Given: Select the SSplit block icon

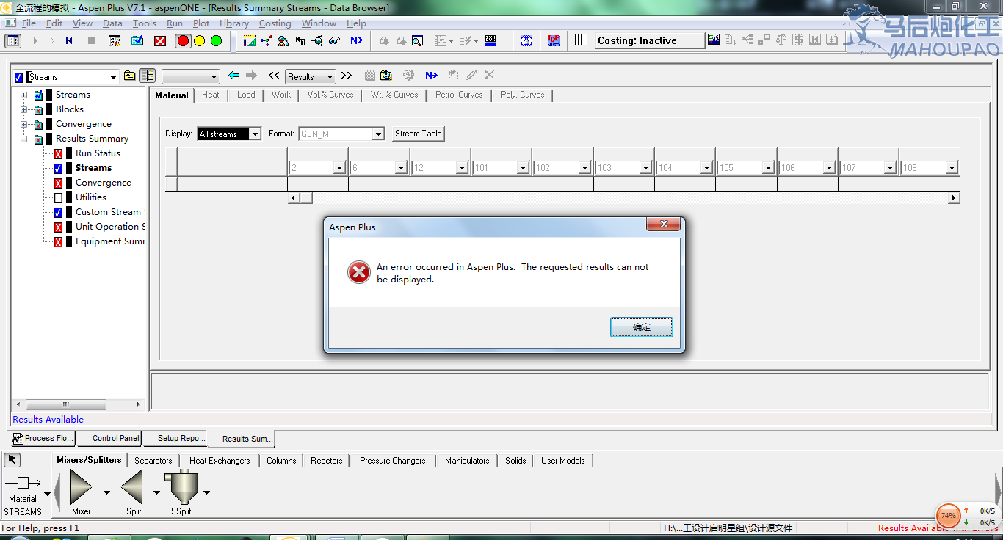Looking at the screenshot, I should coord(181,487).
